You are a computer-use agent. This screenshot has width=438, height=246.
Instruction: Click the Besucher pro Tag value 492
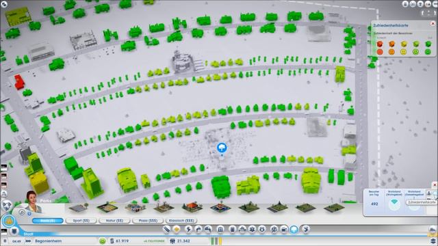374,204
